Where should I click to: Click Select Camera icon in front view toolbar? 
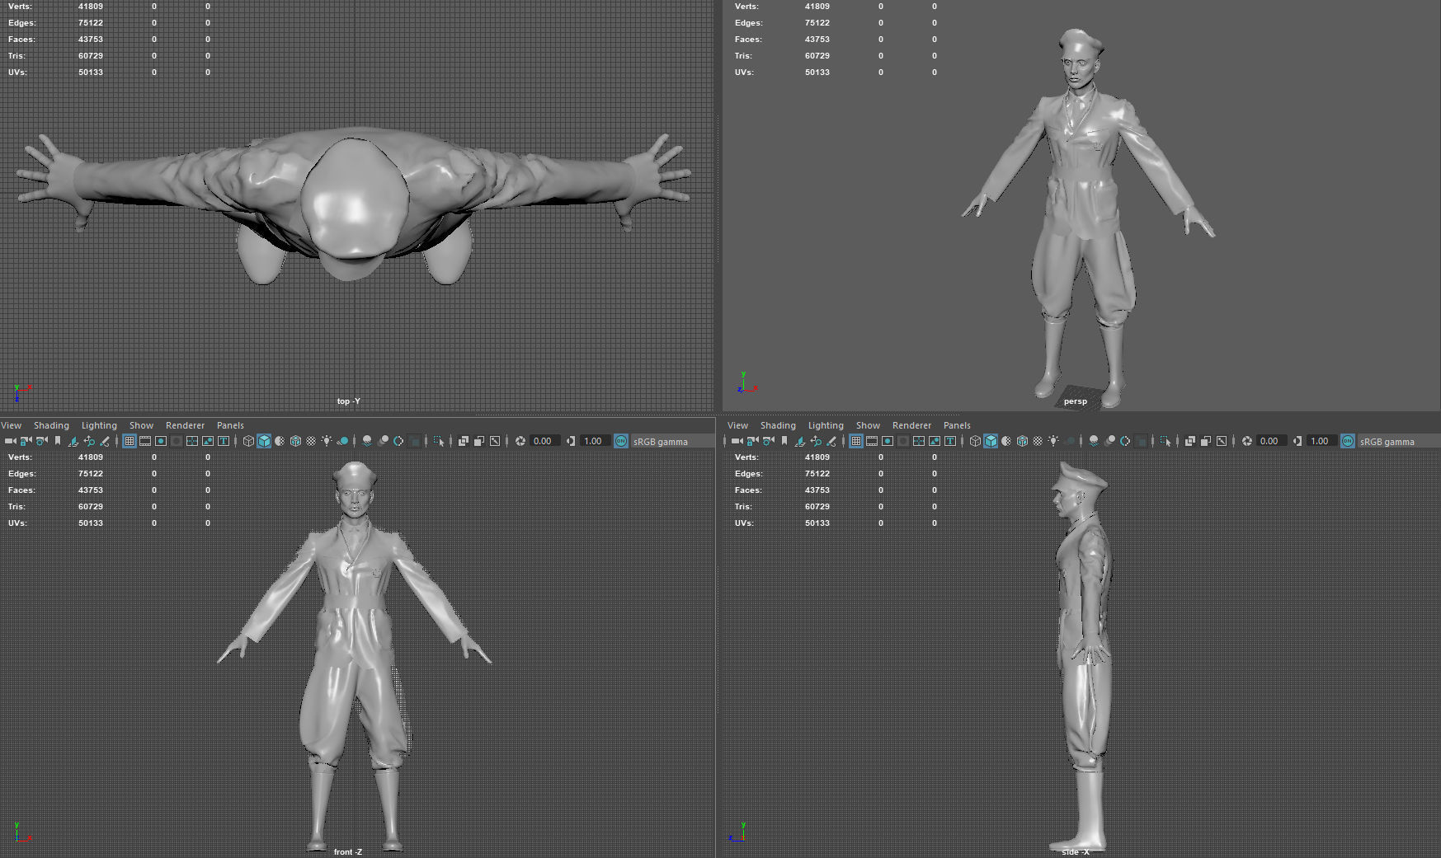click(10, 441)
